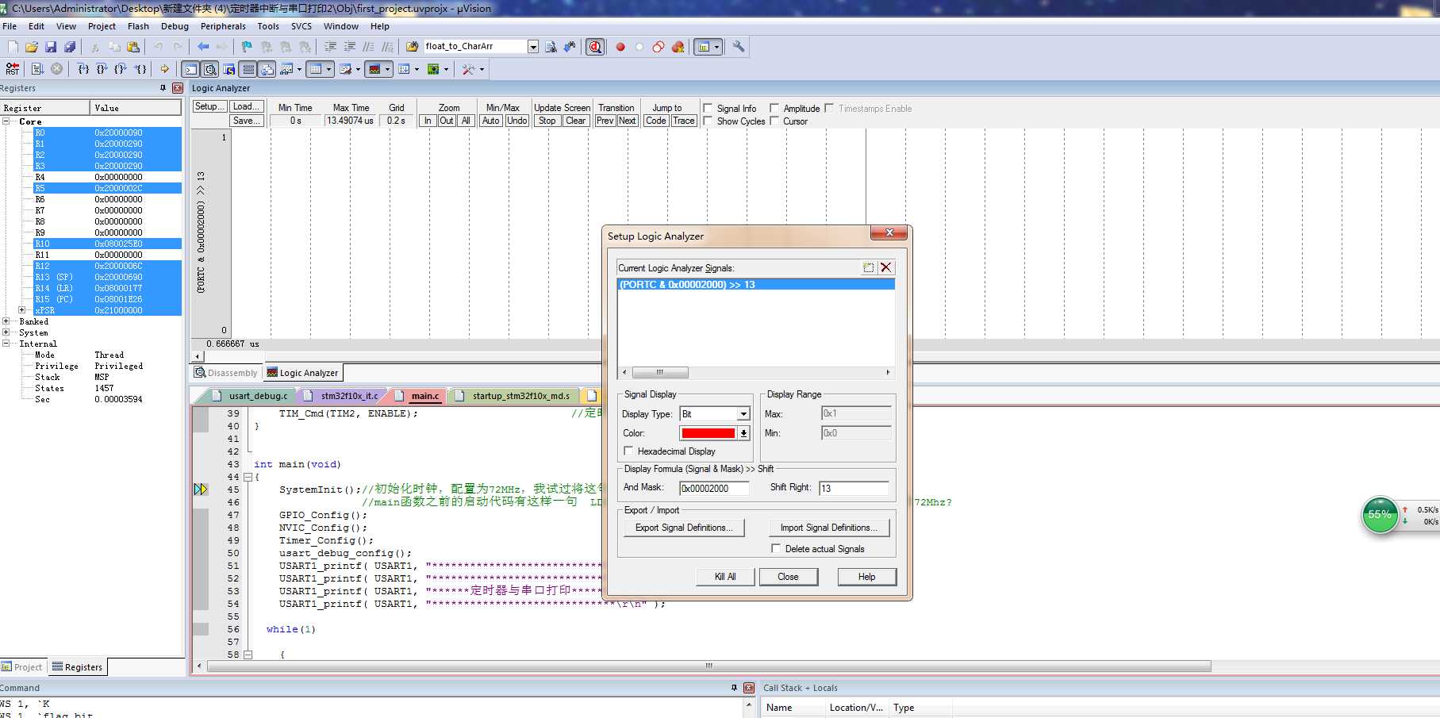Open the Debug menu
This screenshot has width=1440, height=718.
[175, 26]
